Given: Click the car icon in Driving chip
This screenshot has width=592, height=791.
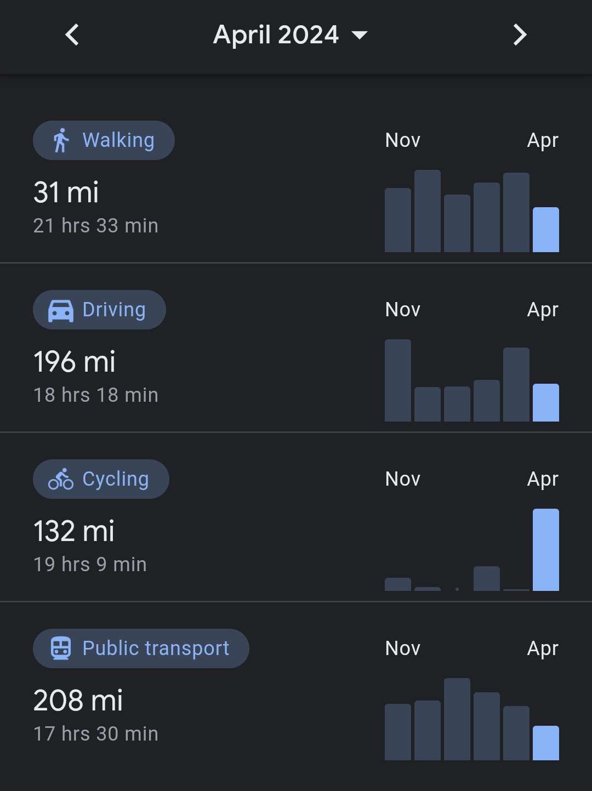Looking at the screenshot, I should (x=61, y=310).
